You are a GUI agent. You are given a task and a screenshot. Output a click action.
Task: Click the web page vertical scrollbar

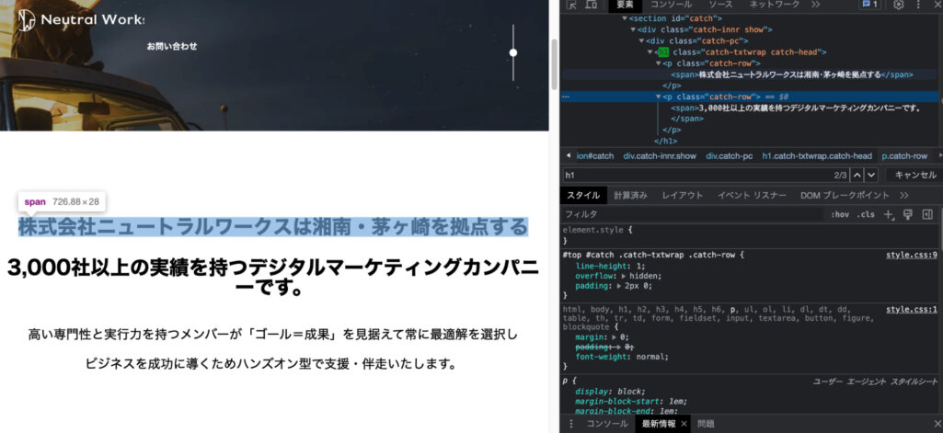point(554,63)
